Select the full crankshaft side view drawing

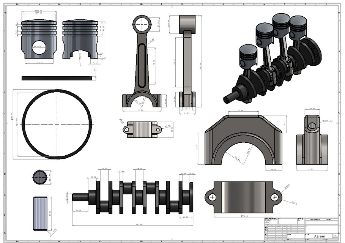click(129, 197)
